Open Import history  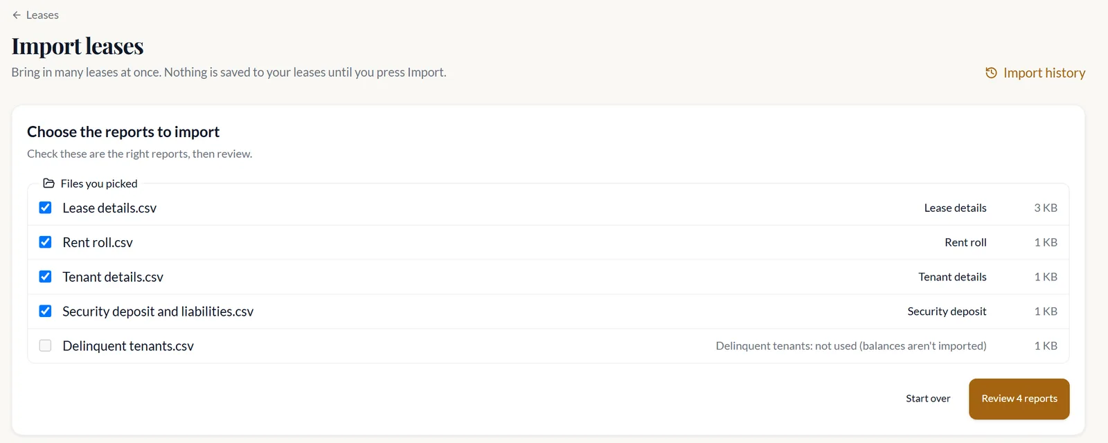[1035, 73]
